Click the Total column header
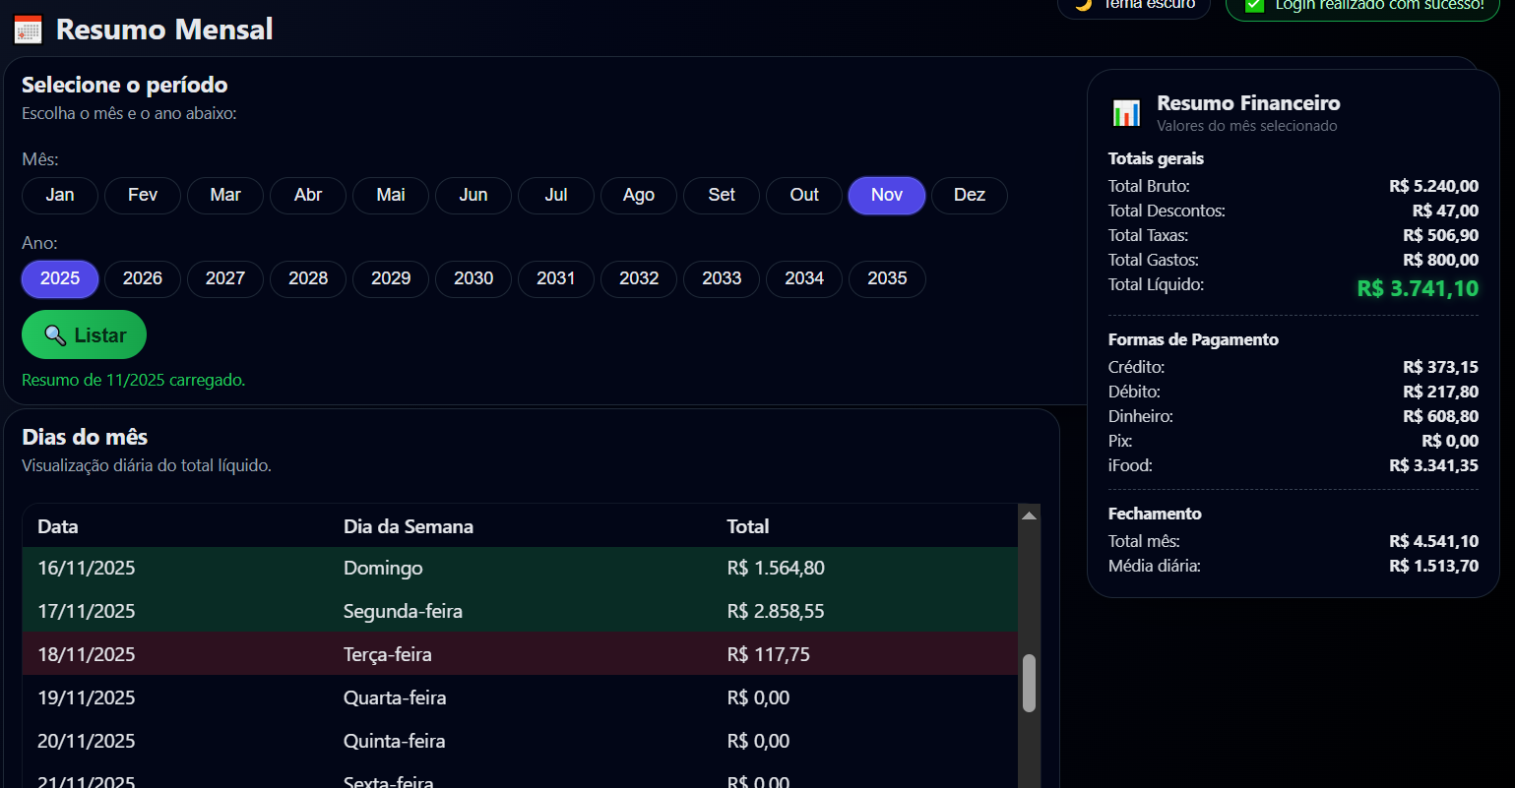1515x788 pixels. [x=747, y=526]
